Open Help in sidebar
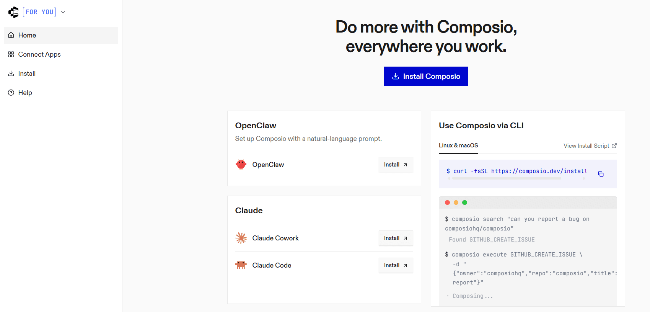 pyautogui.click(x=61, y=93)
